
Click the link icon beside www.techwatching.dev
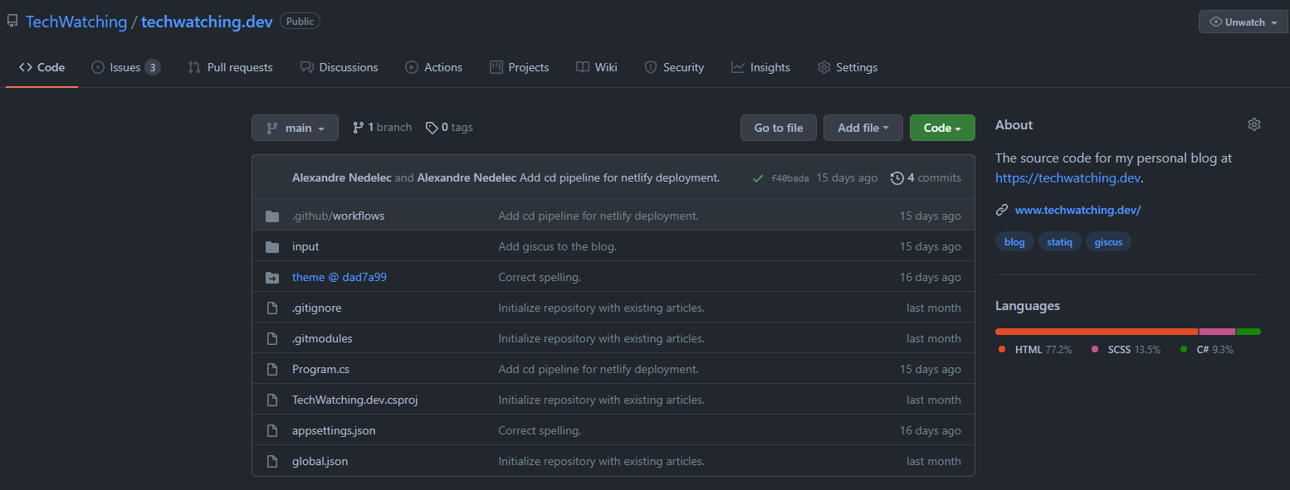pyautogui.click(x=1001, y=209)
